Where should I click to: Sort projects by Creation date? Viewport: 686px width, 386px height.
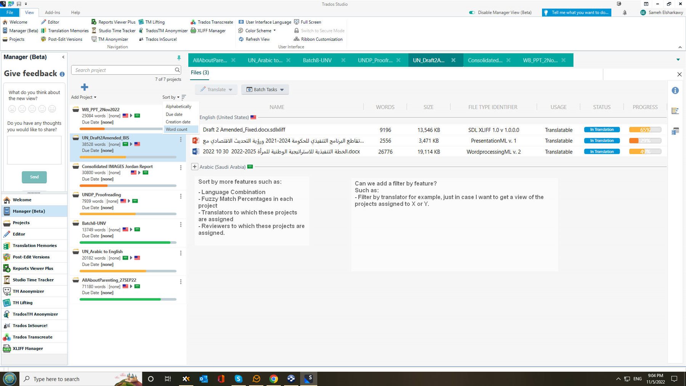pos(181,122)
